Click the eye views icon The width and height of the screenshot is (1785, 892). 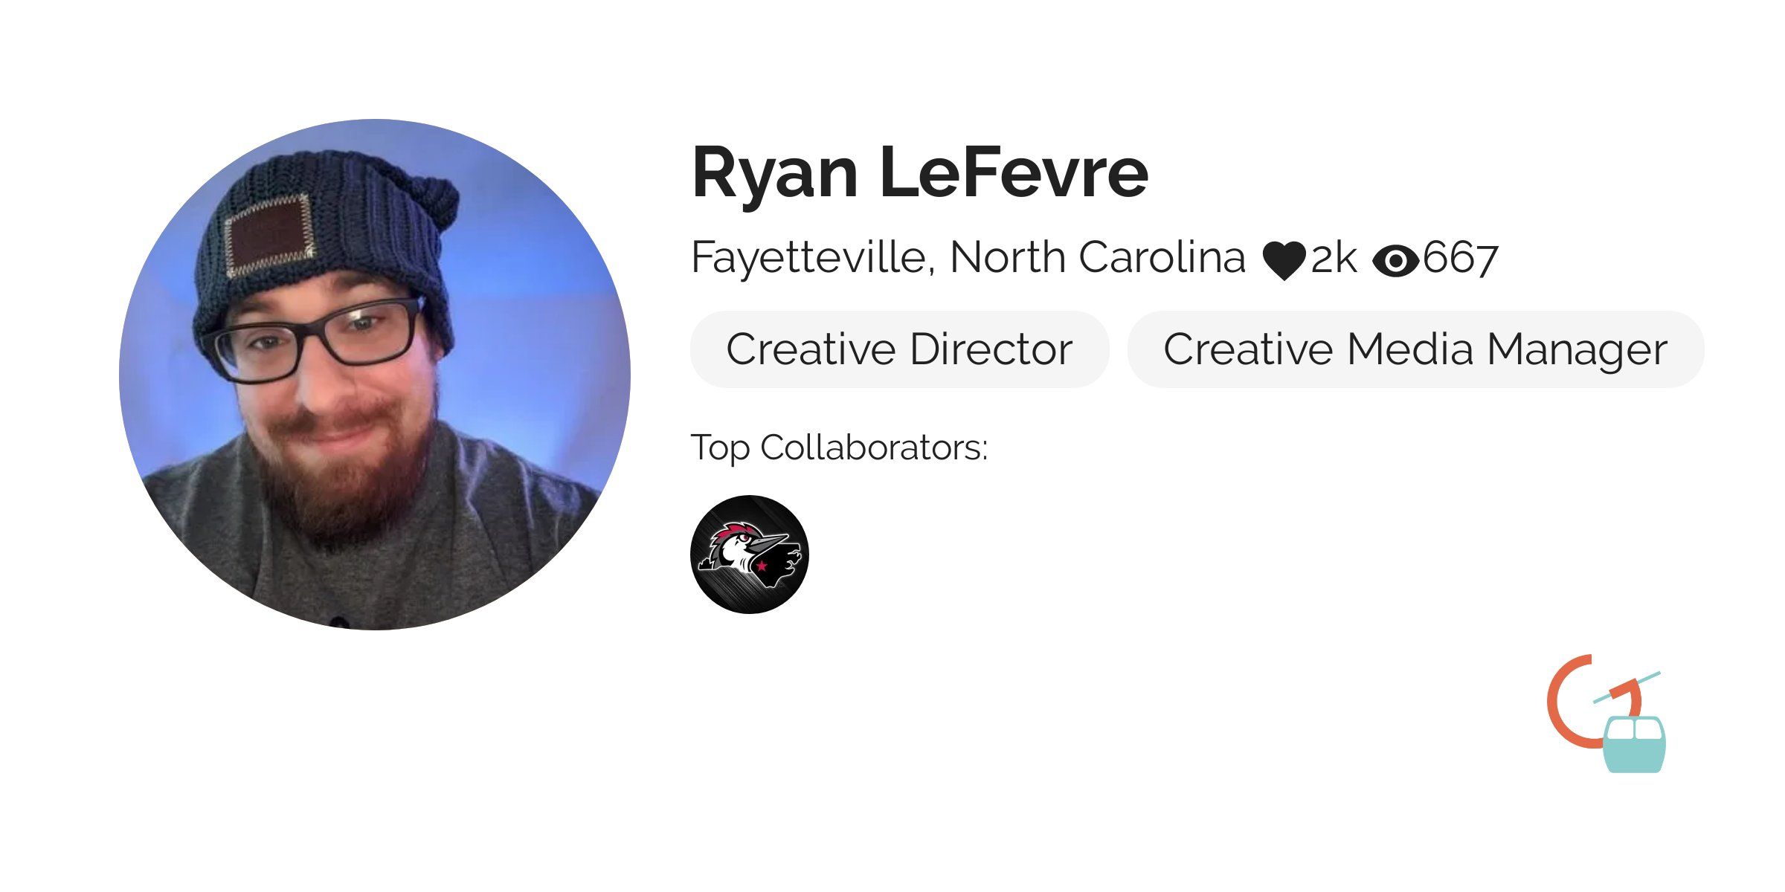pos(1396,261)
